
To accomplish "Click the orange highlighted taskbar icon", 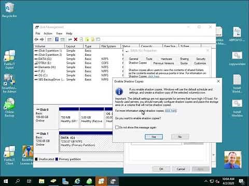I will click(101, 181).
